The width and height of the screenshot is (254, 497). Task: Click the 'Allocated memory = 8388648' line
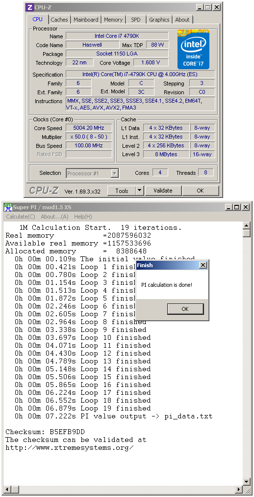pos(76,251)
